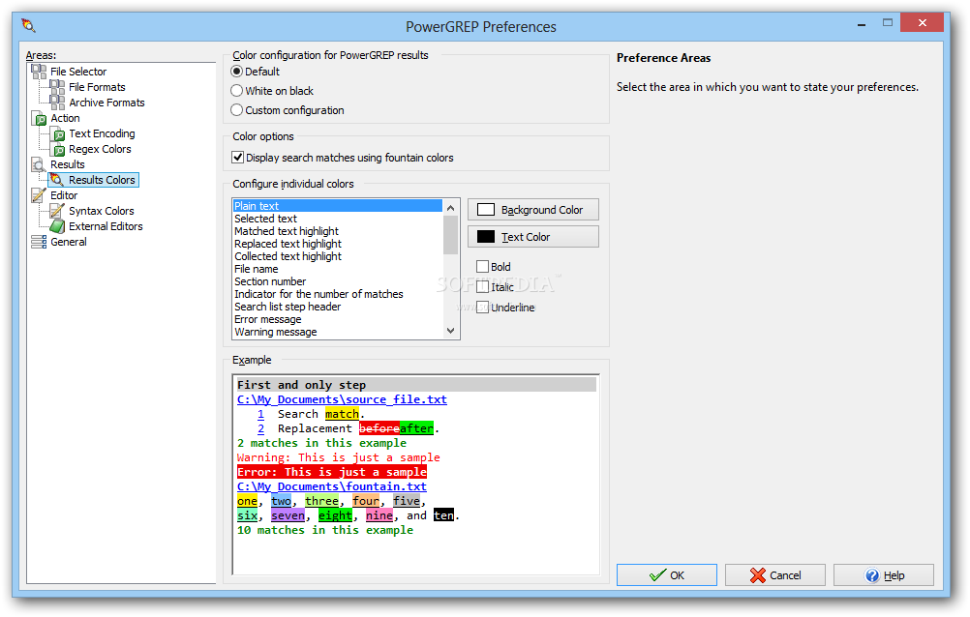
Task: Select Replaced text highlight item
Action: (x=338, y=244)
